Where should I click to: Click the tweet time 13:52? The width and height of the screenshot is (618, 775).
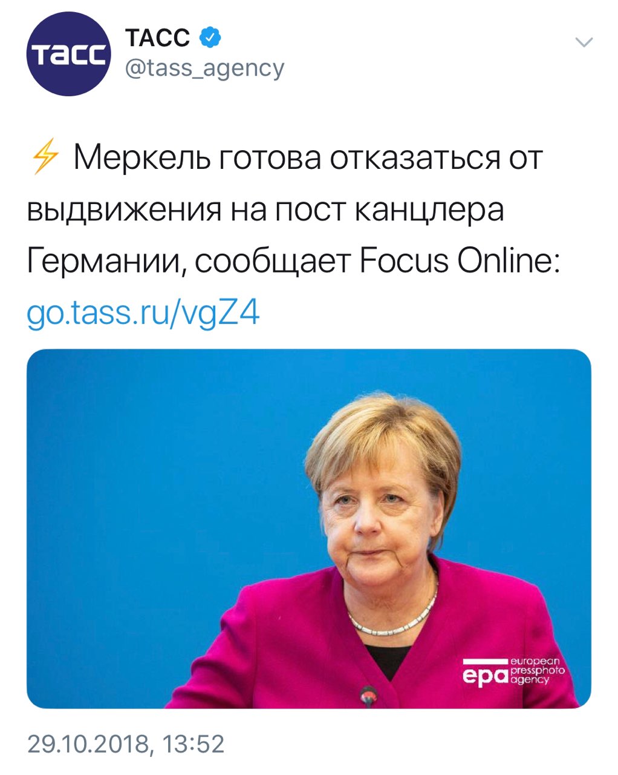pyautogui.click(x=194, y=744)
